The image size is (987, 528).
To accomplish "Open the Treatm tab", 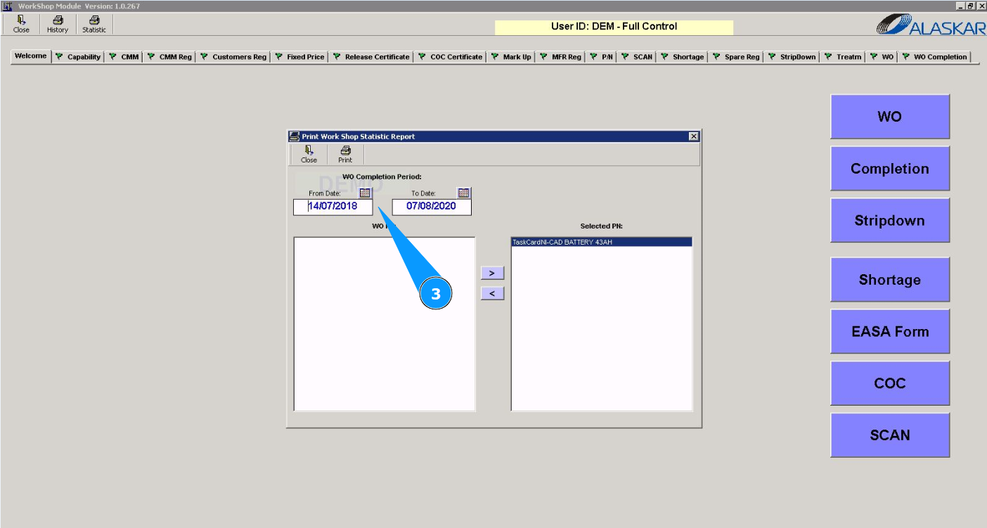I will coord(844,57).
